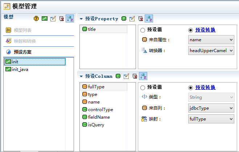This screenshot has width=239, height=152.
Task: Click the edit icon in the 模型 toolbar
Action: click(53, 18)
